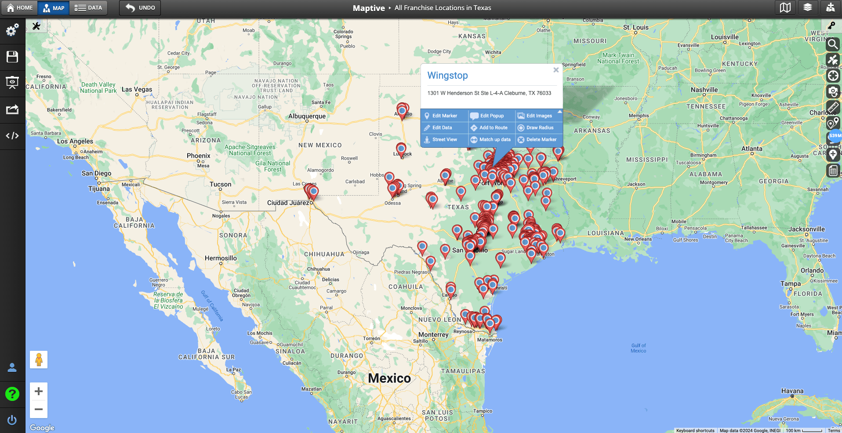
Task: Collapse popup menu with small arrow
Action: (559, 112)
